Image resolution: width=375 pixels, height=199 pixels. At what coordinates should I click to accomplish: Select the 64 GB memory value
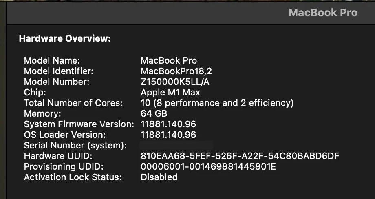(154, 113)
